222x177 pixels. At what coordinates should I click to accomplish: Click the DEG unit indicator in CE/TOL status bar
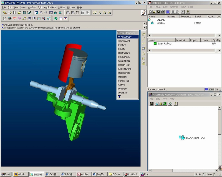[x=212, y=90]
